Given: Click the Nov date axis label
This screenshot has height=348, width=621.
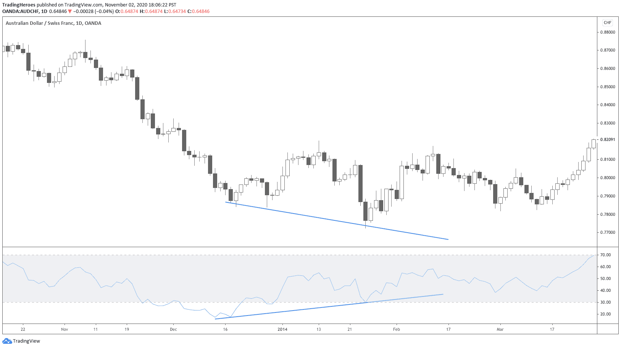Looking at the screenshot, I should (64, 329).
